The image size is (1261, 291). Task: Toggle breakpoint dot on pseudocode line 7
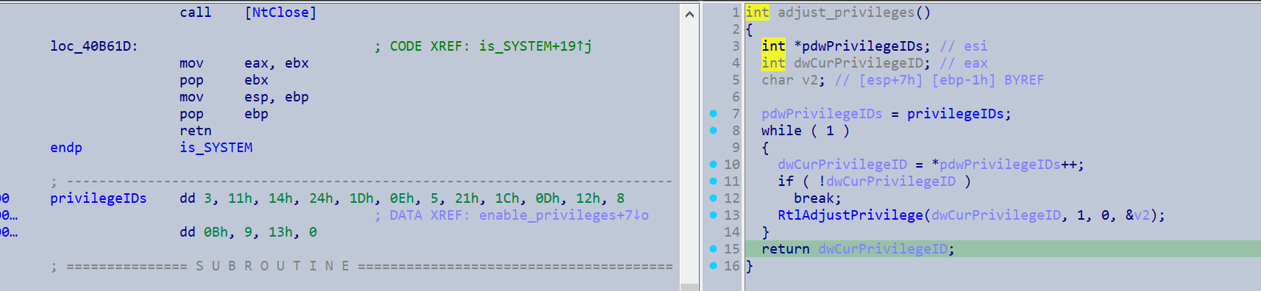click(x=713, y=113)
